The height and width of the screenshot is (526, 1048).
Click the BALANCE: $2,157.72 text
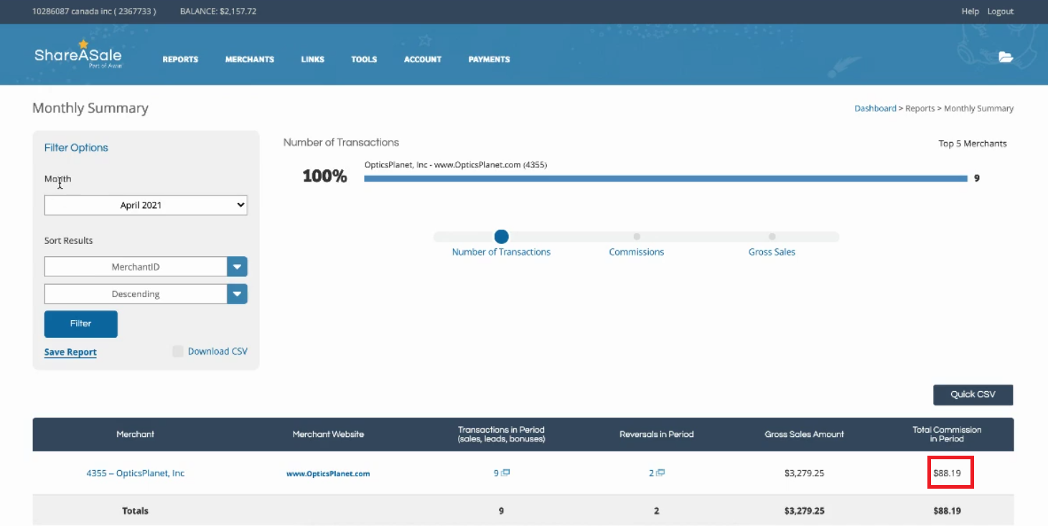(x=218, y=11)
